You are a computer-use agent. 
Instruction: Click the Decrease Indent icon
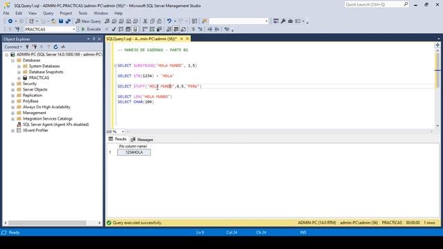[210, 29]
